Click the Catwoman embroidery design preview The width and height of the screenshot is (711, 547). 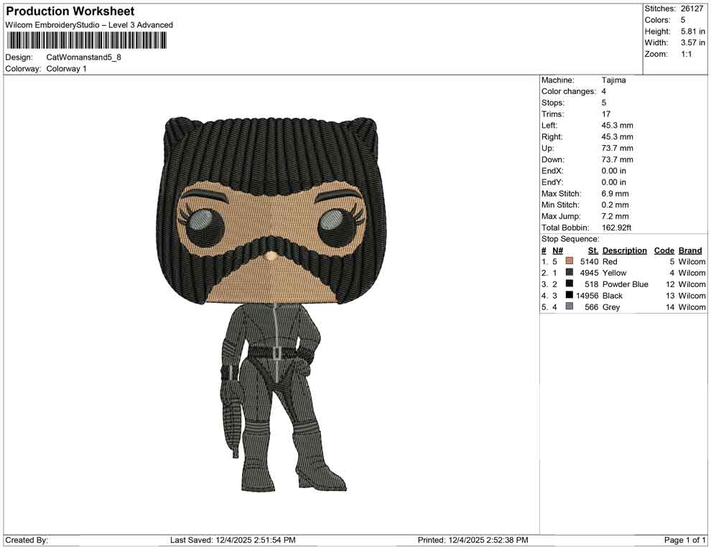272,304
